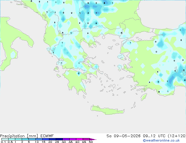Viewport: 186px width, 143px height.
Task: Click the 20 to 25 mm legend swatch
Action: pyautogui.click(x=53, y=139)
